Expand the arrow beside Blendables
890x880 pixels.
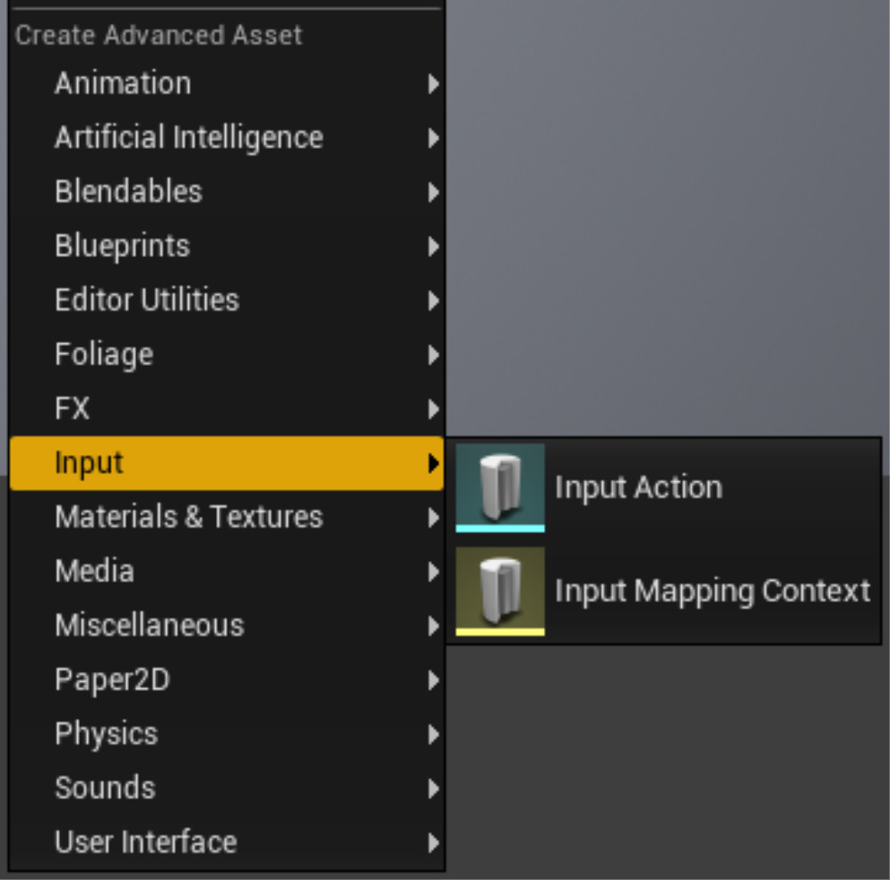pos(434,193)
